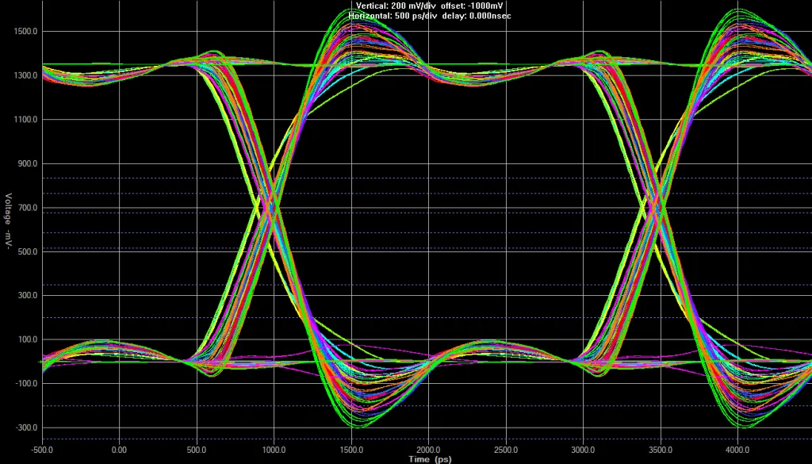Click the 1300.0 voltage axis label
Viewport: 812px width, 464px height.
(26, 75)
